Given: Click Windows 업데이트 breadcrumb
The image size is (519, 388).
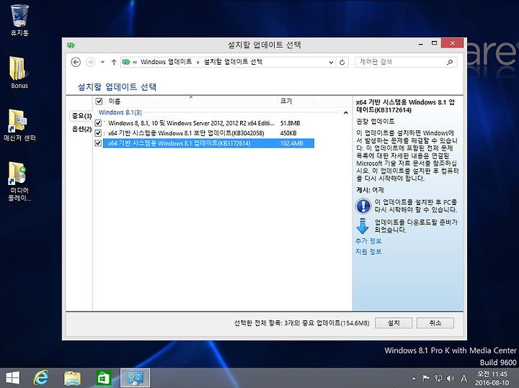Looking at the screenshot, I should point(167,62).
